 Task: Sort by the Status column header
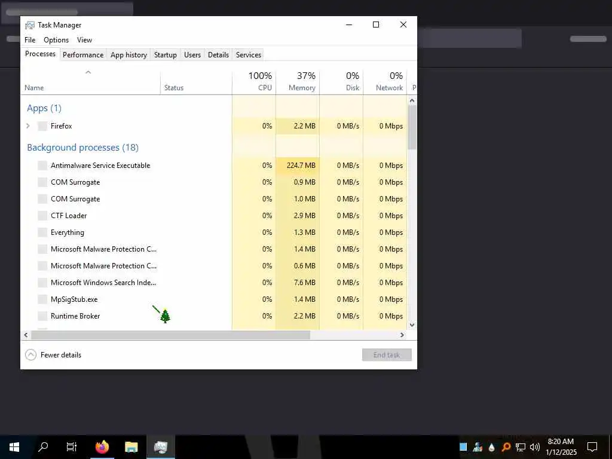point(196,81)
